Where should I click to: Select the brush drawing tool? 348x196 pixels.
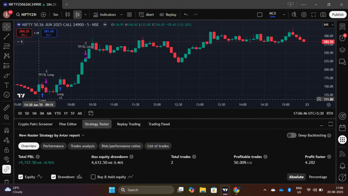coord(7,75)
